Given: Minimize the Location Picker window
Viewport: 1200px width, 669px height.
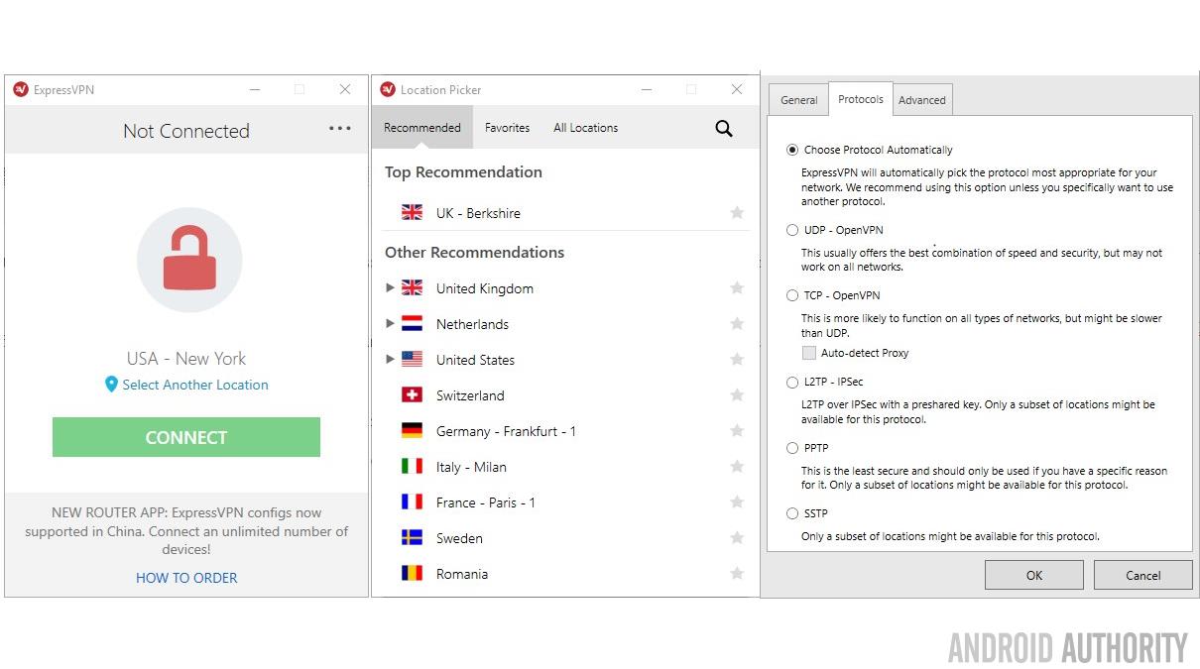Looking at the screenshot, I should tap(647, 89).
